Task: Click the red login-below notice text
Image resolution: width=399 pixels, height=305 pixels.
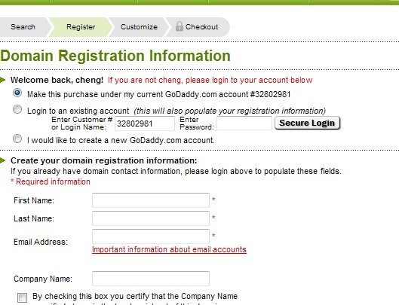Action: coord(210,80)
